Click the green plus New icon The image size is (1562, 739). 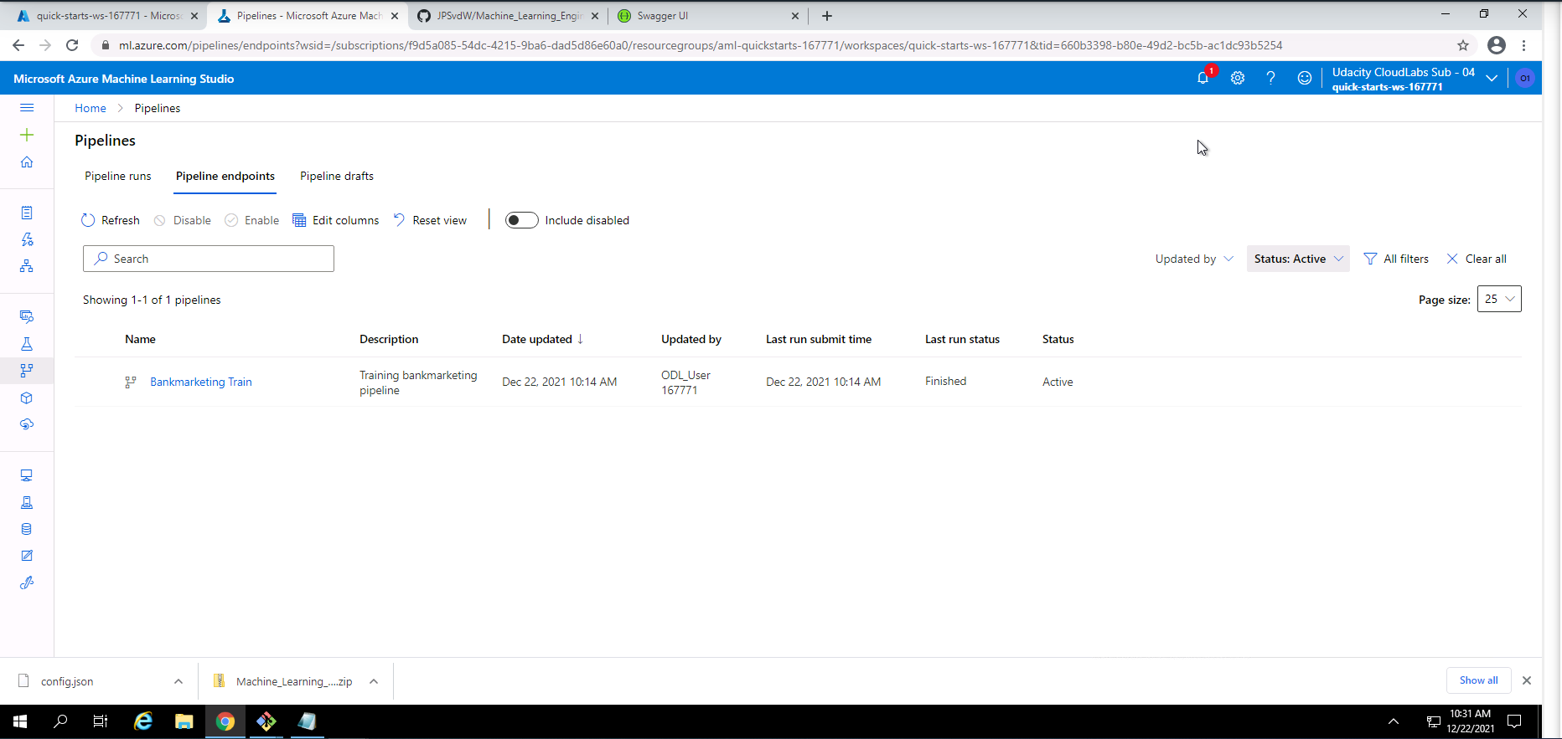tap(27, 135)
